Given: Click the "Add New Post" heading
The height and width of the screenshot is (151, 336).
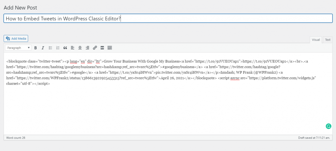Looking at the screenshot, I should pyautogui.click(x=20, y=8).
